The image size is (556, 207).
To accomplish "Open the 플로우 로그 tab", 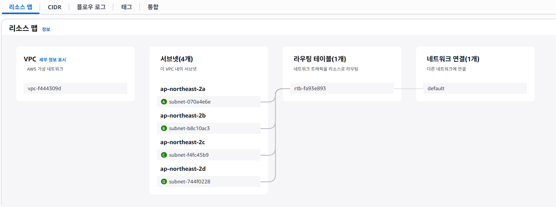I will [91, 7].
